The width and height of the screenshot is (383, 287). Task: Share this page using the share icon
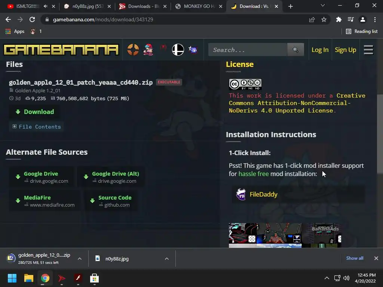(312, 19)
